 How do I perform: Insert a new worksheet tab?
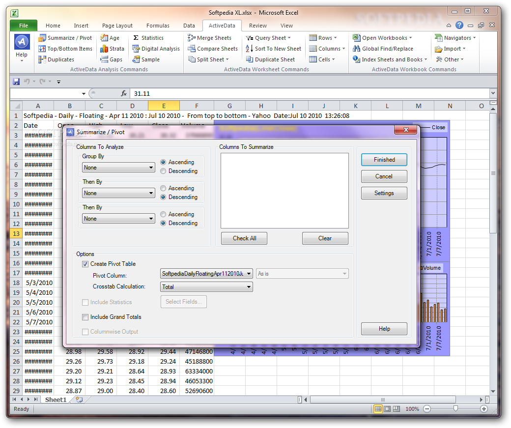tap(79, 399)
